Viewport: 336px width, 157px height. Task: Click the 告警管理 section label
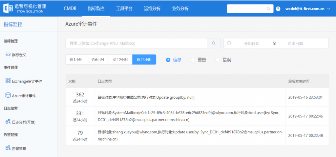(x=11, y=135)
